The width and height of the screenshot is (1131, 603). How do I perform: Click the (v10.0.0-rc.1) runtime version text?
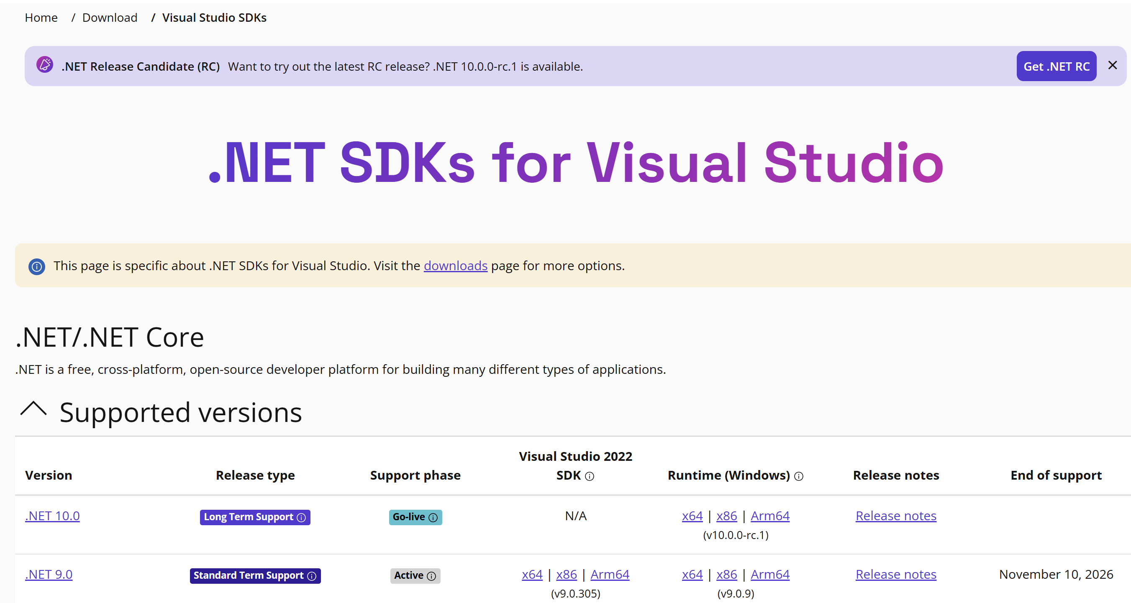[736, 535]
